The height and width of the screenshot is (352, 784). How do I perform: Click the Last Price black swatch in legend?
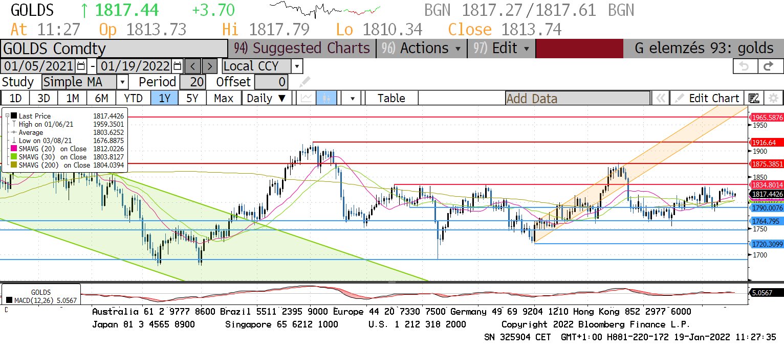[x=14, y=116]
